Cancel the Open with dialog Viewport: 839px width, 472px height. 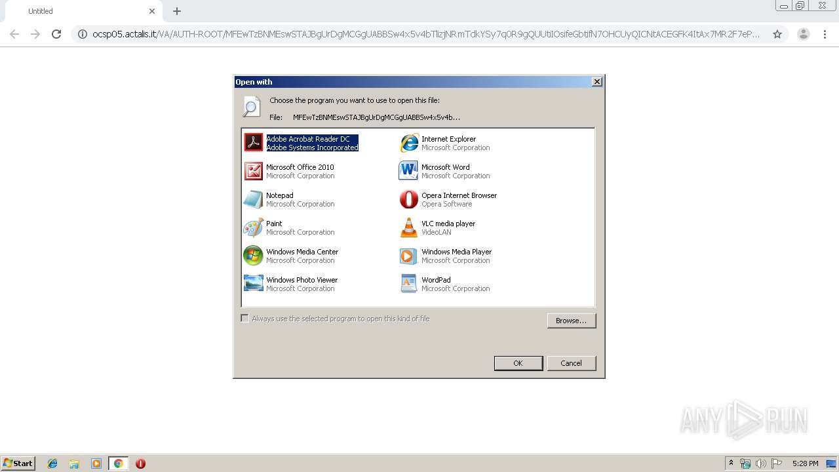click(x=571, y=363)
